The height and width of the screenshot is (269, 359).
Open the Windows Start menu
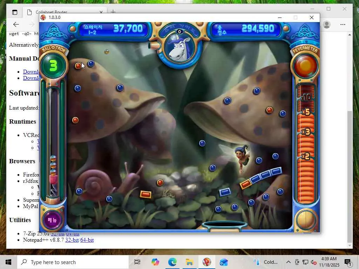(8, 262)
